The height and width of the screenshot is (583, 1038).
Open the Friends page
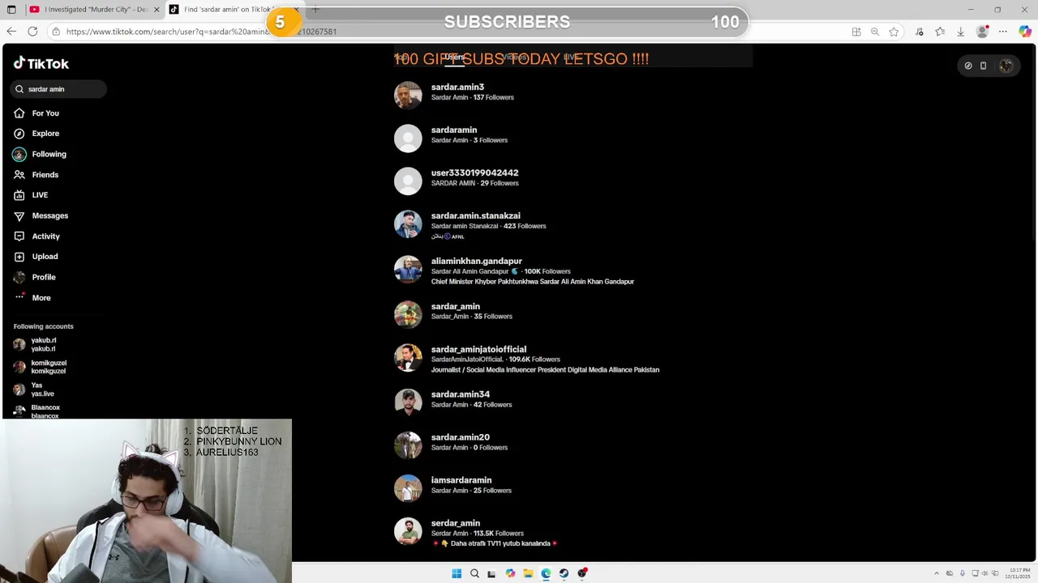pyautogui.click(x=36, y=175)
